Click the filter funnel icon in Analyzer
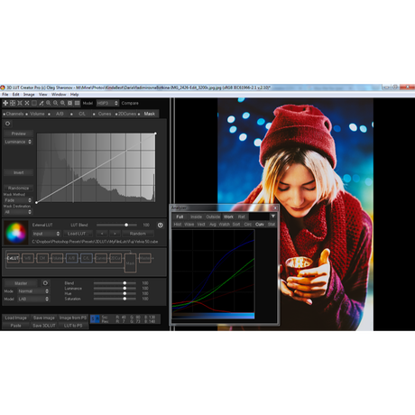Image resolution: width=415 pixels, height=415 pixels. (x=272, y=217)
